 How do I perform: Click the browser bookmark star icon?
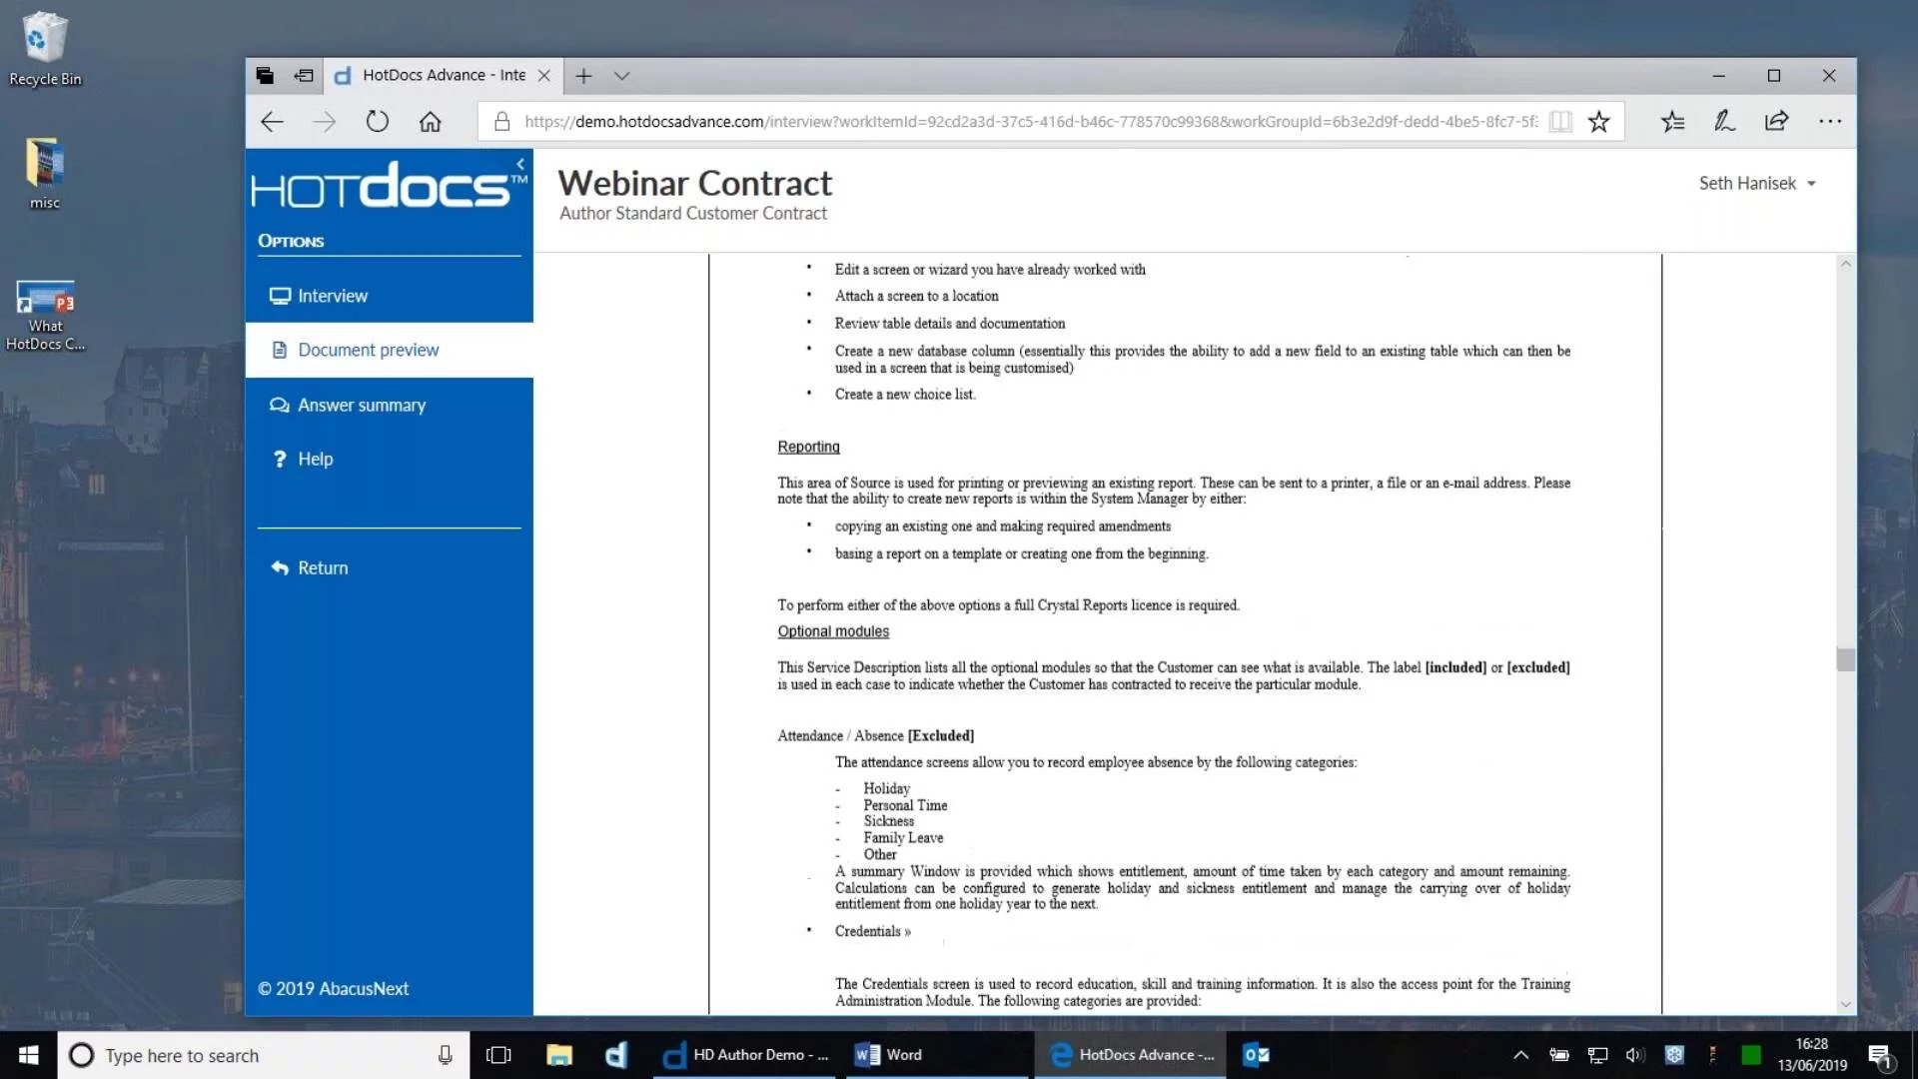(x=1598, y=120)
